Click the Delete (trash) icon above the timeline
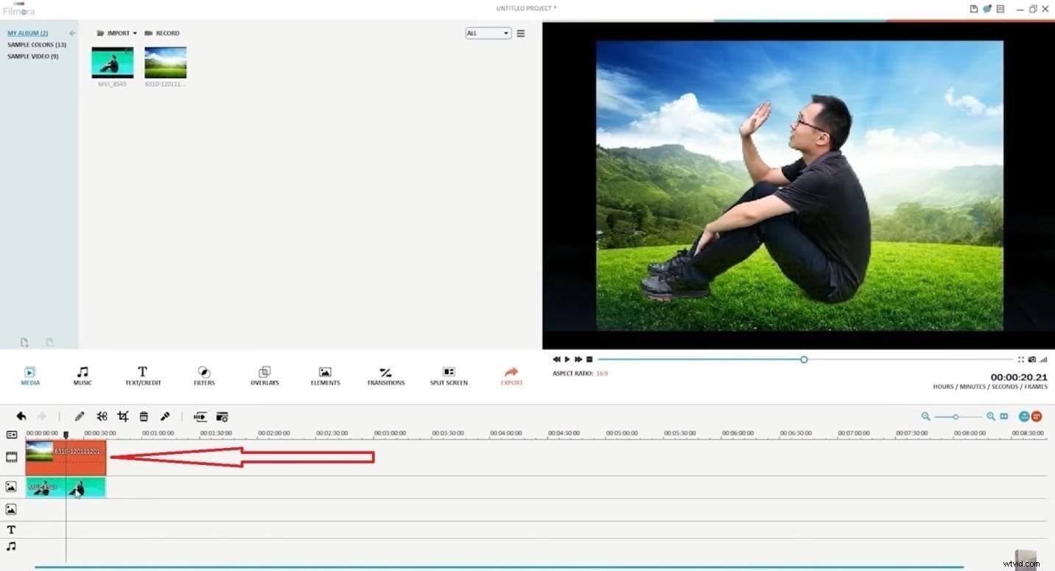This screenshot has height=571, width=1055. 144,416
